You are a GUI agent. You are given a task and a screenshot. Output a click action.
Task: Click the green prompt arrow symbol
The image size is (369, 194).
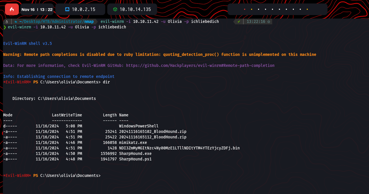(x=5, y=27)
